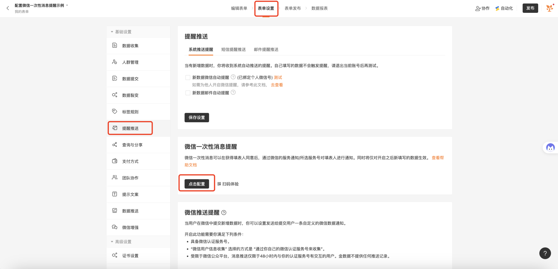Open the 查看帮助文档 link
The height and width of the screenshot is (269, 558).
click(438, 158)
